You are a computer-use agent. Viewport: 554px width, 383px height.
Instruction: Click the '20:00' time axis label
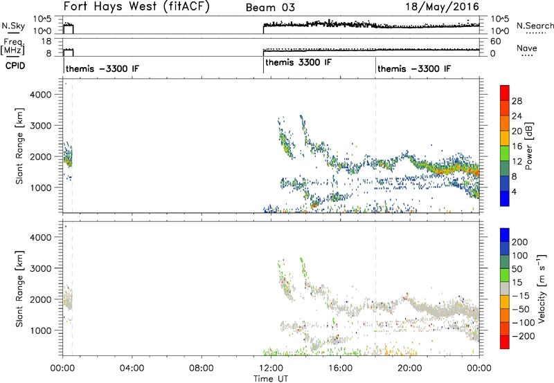410,368
